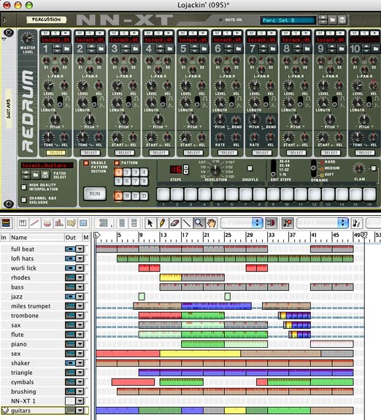Open output dropdown for full beat track
This screenshot has width=381, height=420.
point(80,249)
